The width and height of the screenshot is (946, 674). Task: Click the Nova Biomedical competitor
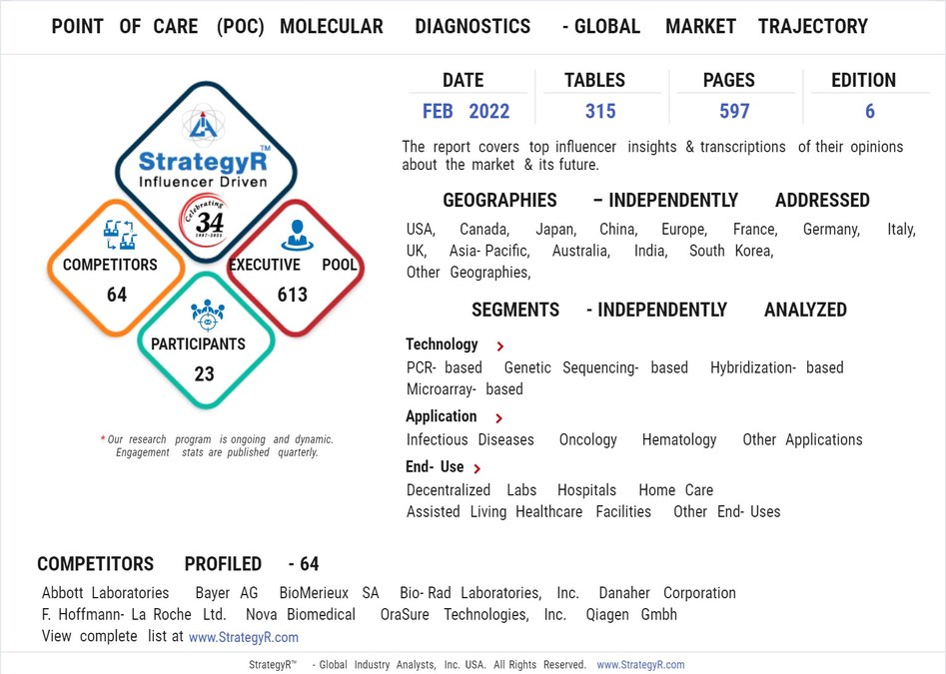(301, 615)
